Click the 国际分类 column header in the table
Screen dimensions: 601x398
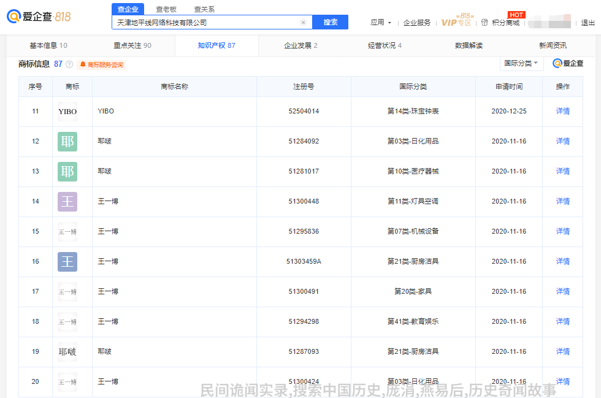click(x=413, y=86)
